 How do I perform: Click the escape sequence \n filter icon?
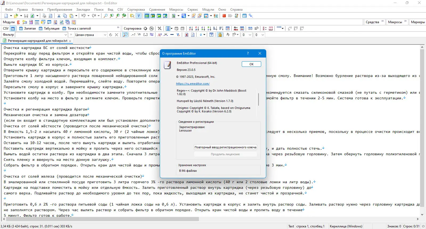pyautogui.click(x=139, y=35)
